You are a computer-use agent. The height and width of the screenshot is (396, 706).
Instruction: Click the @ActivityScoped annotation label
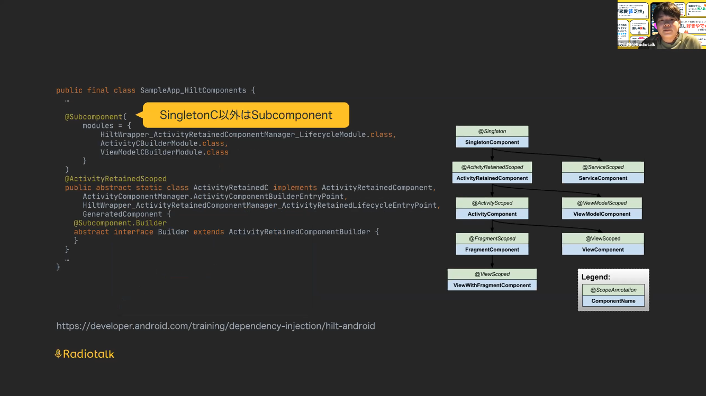(x=492, y=203)
